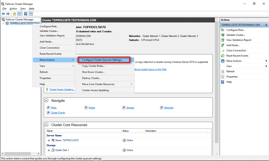Click Reset Recent Events icon in Actions

(223, 56)
